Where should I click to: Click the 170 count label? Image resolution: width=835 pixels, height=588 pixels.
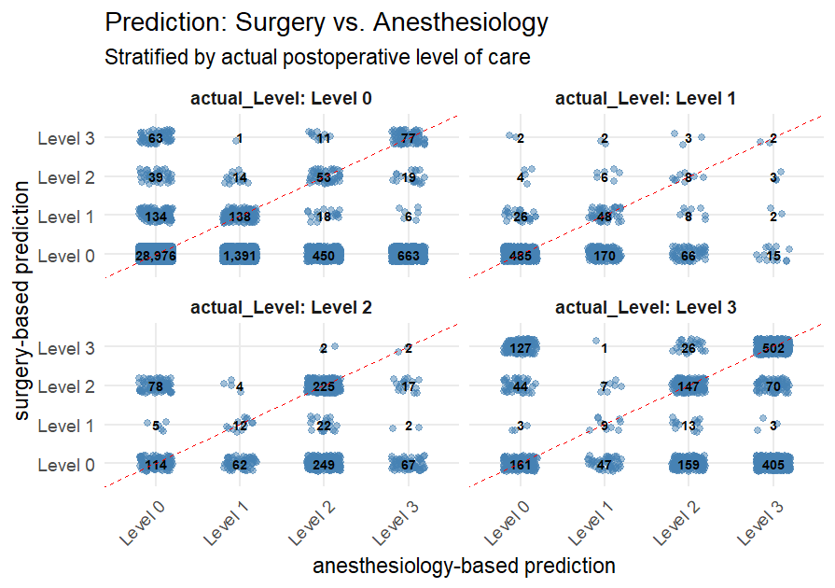pos(604,255)
